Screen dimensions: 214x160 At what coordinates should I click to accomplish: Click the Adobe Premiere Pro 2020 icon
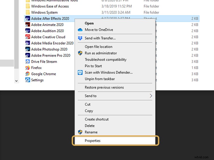point(27,55)
